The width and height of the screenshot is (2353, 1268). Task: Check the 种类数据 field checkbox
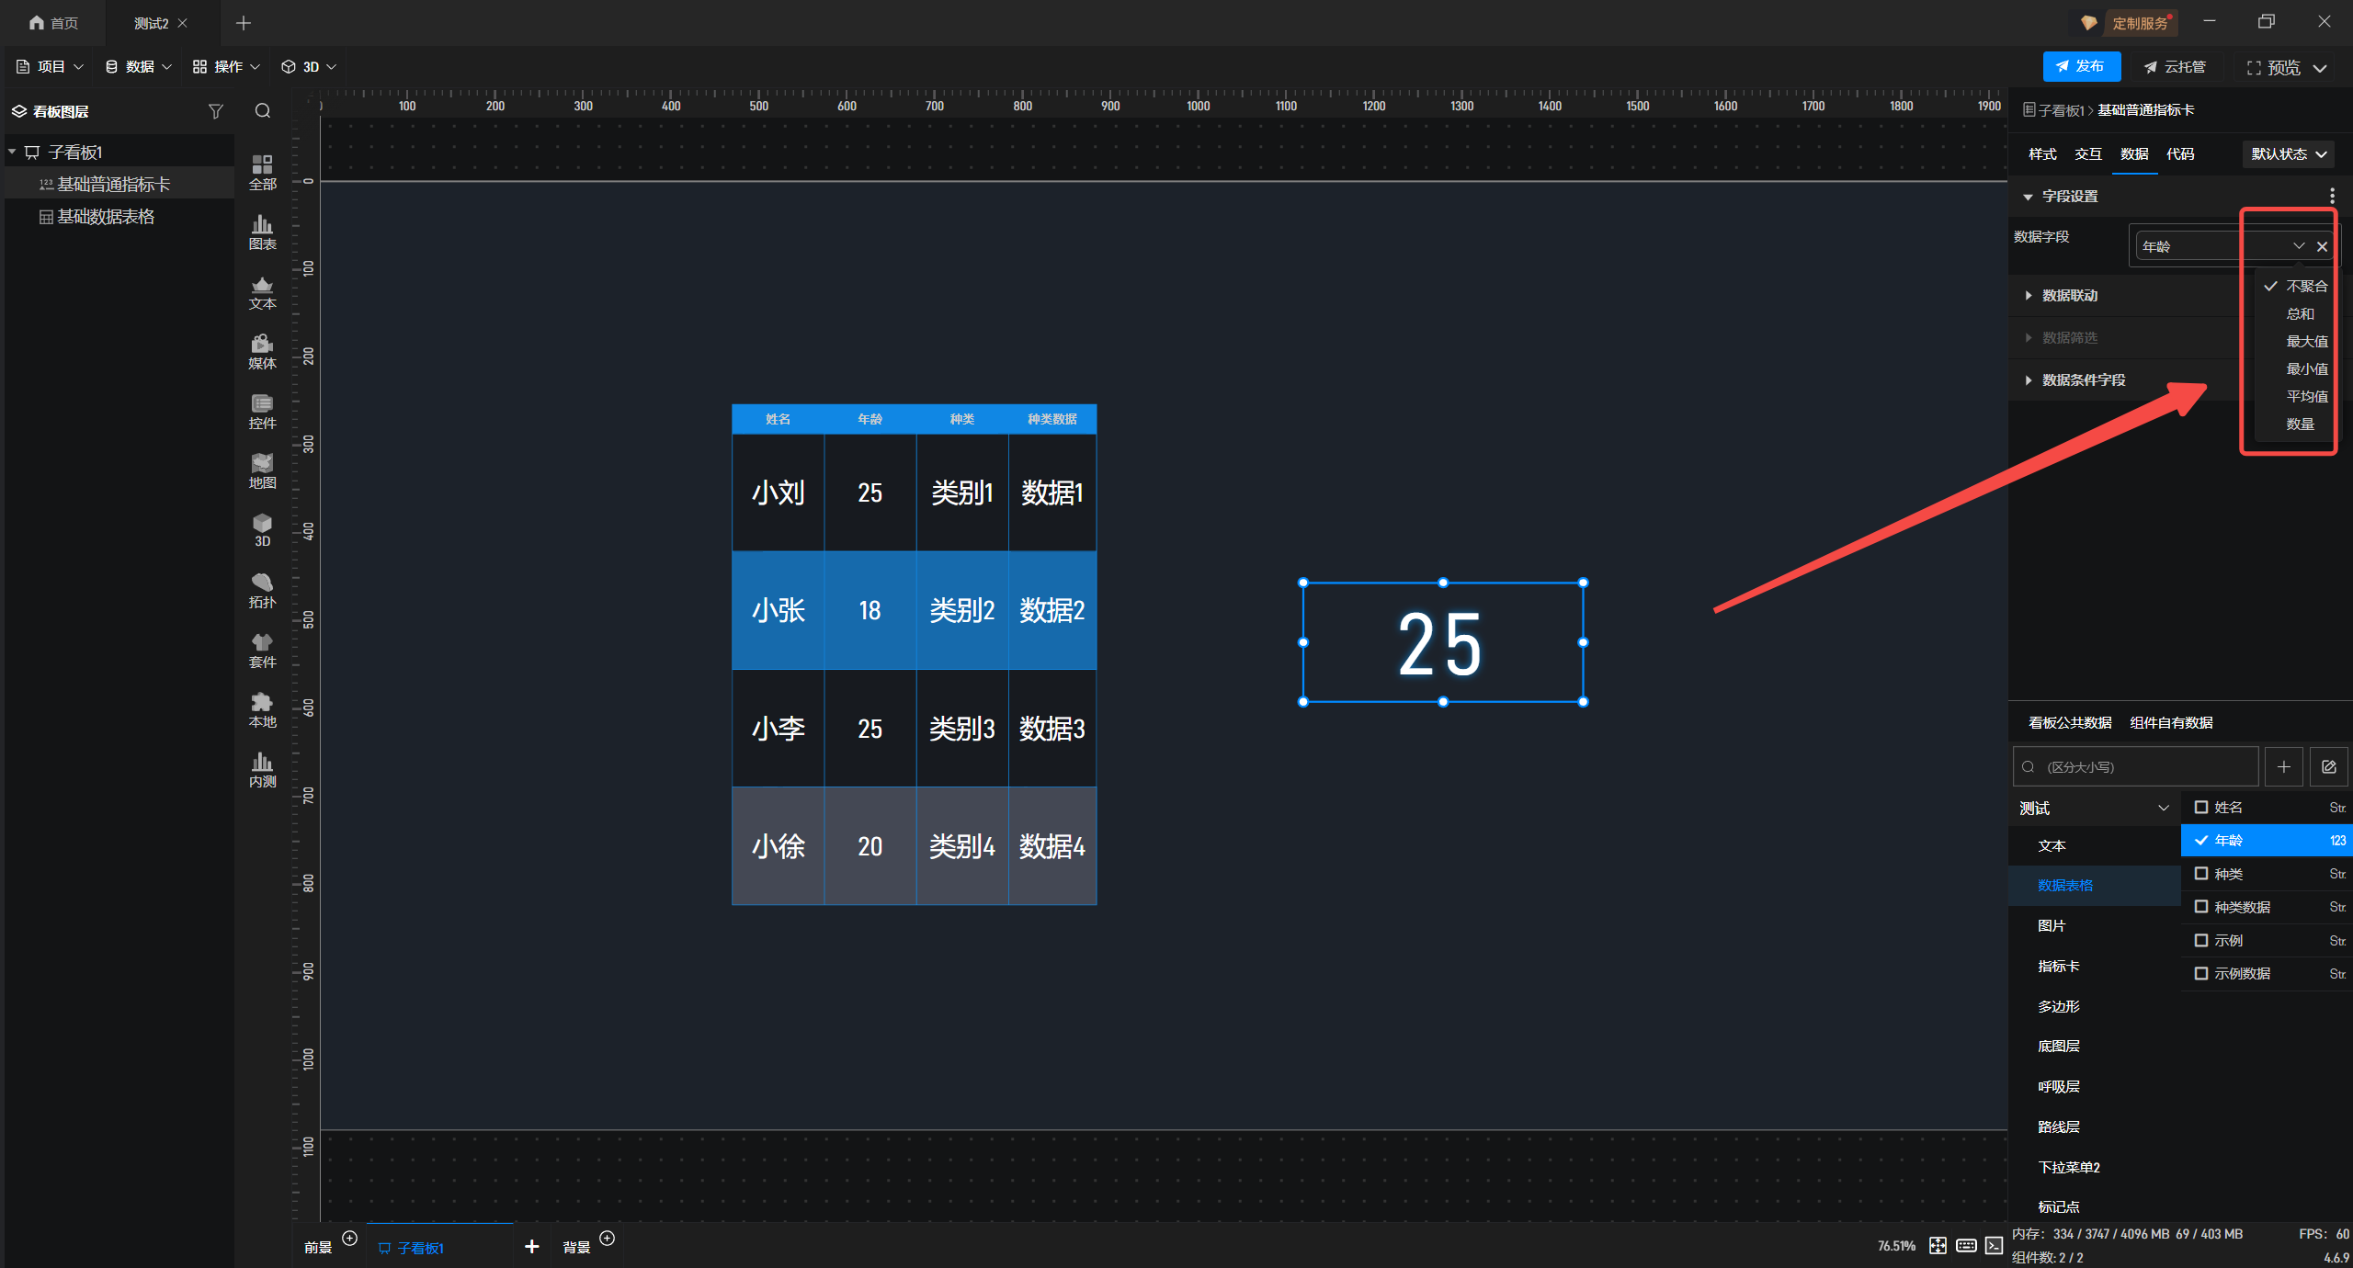(x=2201, y=907)
